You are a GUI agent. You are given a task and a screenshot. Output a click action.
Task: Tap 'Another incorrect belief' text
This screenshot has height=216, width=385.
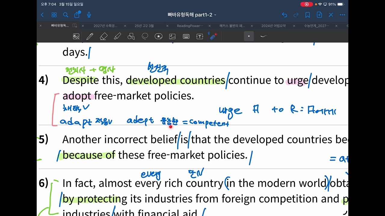(x=120, y=139)
